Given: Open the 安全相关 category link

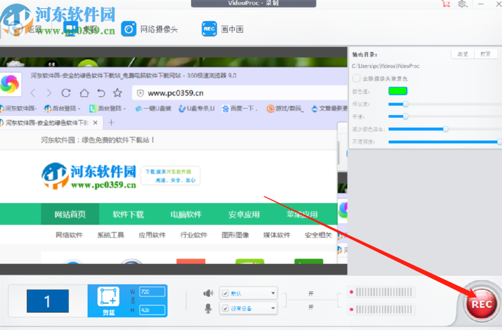Looking at the screenshot, I should (x=318, y=235).
